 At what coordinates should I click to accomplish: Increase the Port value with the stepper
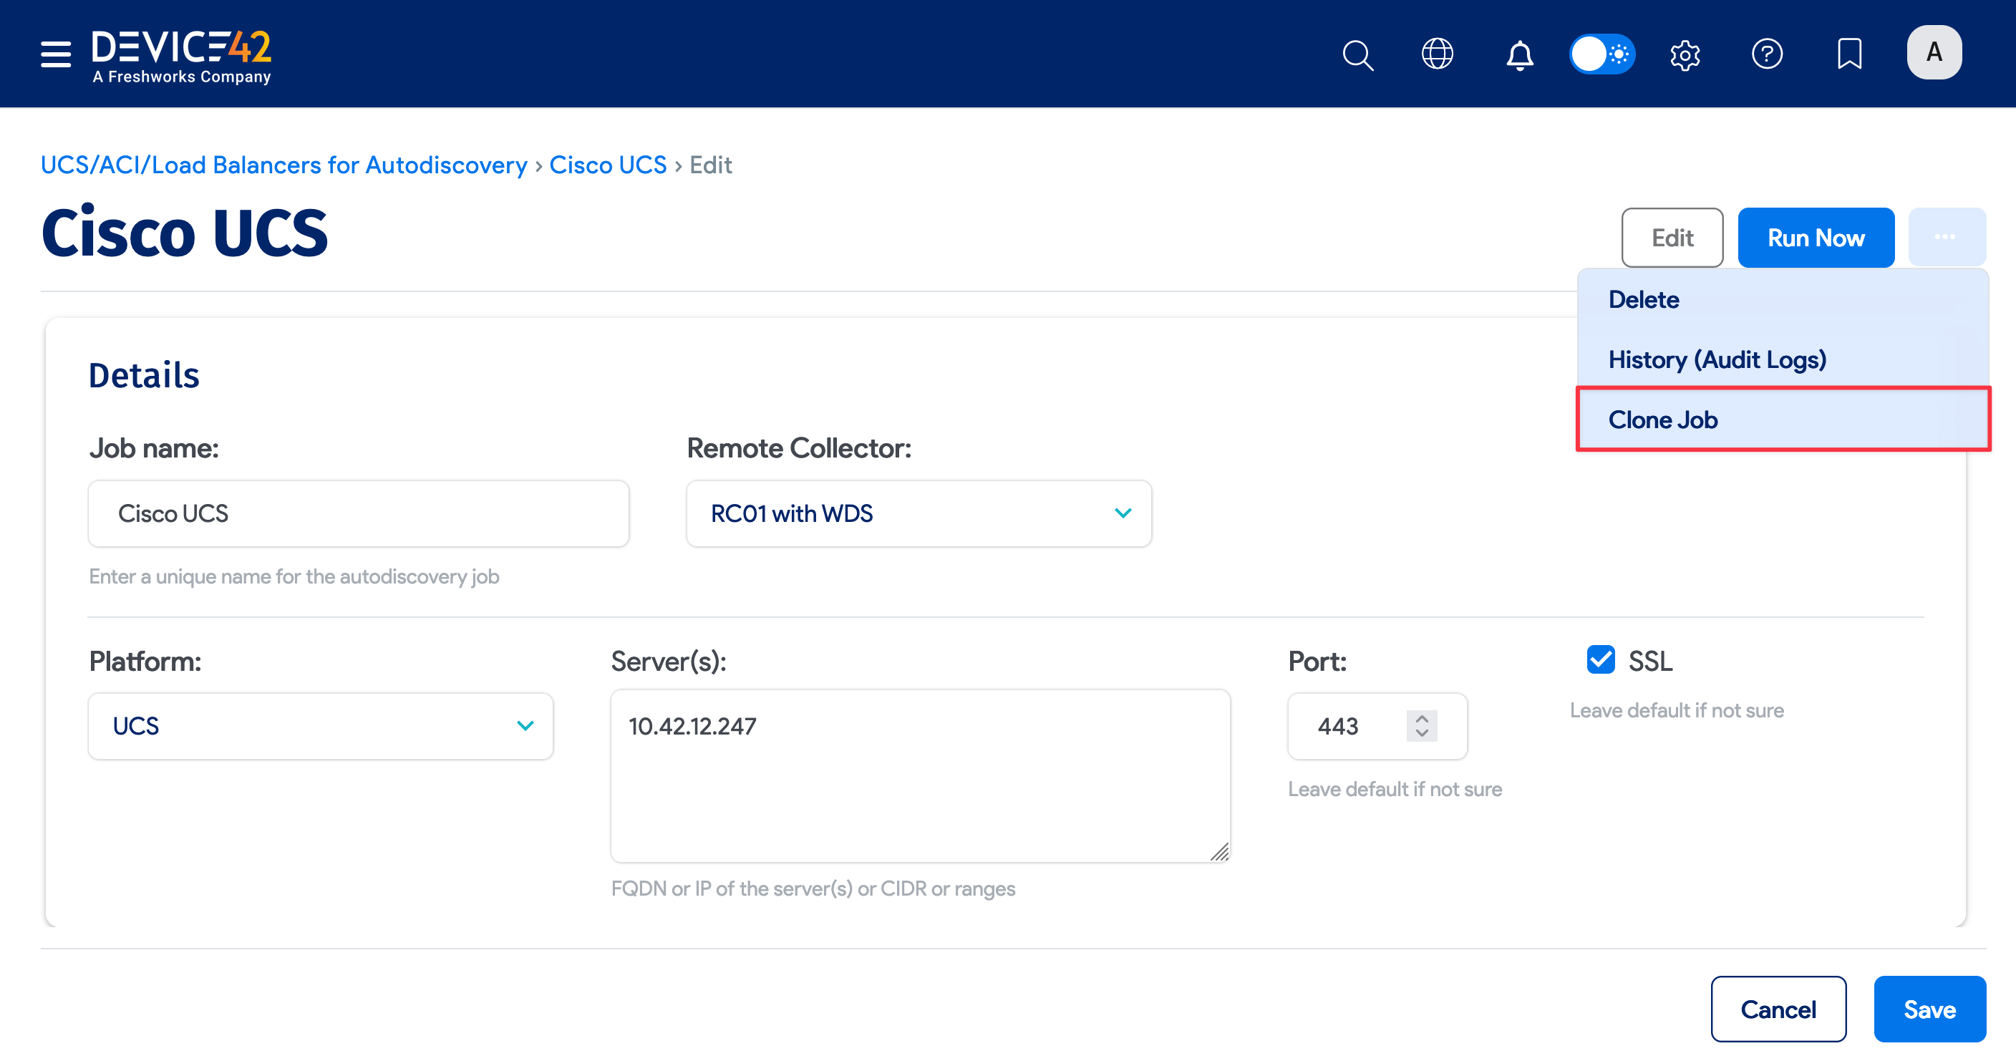pyautogui.click(x=1422, y=717)
